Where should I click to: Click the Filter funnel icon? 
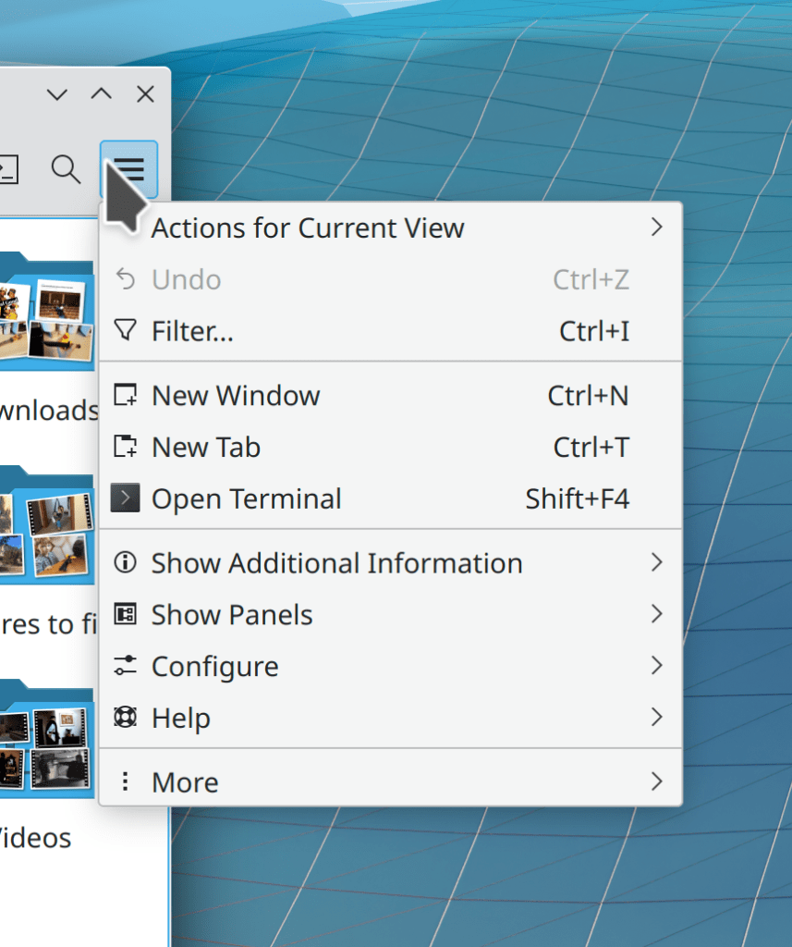pyautogui.click(x=124, y=330)
